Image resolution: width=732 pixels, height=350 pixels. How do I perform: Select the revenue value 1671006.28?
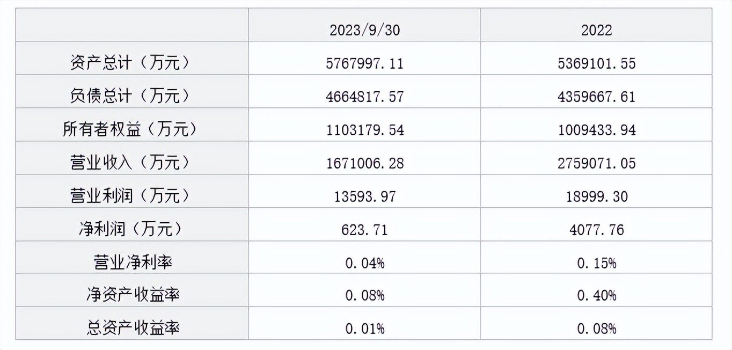click(x=364, y=163)
